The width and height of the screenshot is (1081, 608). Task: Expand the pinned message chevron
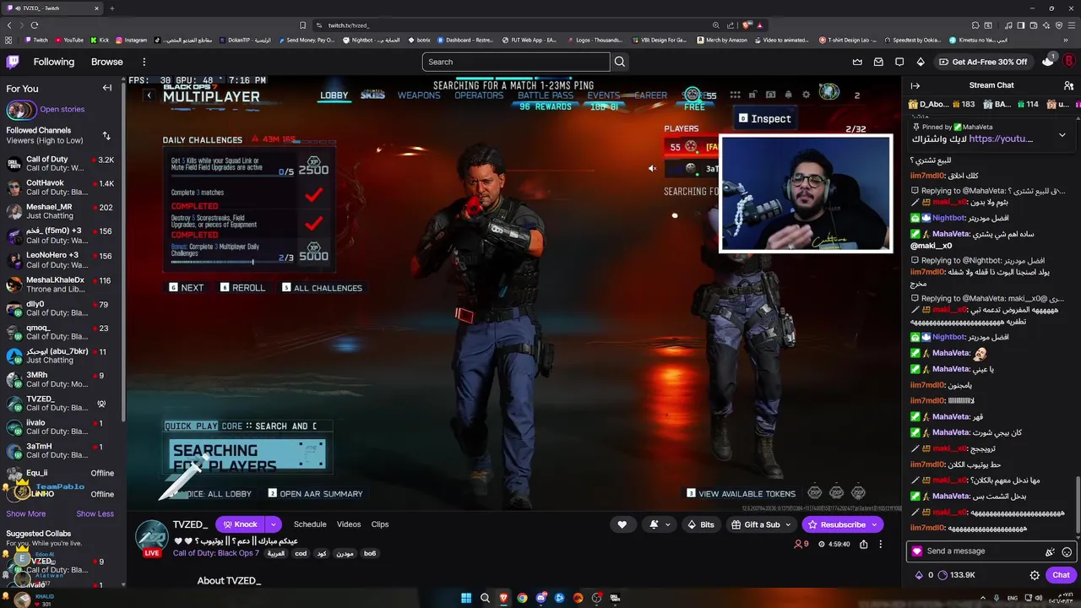pos(1062,135)
